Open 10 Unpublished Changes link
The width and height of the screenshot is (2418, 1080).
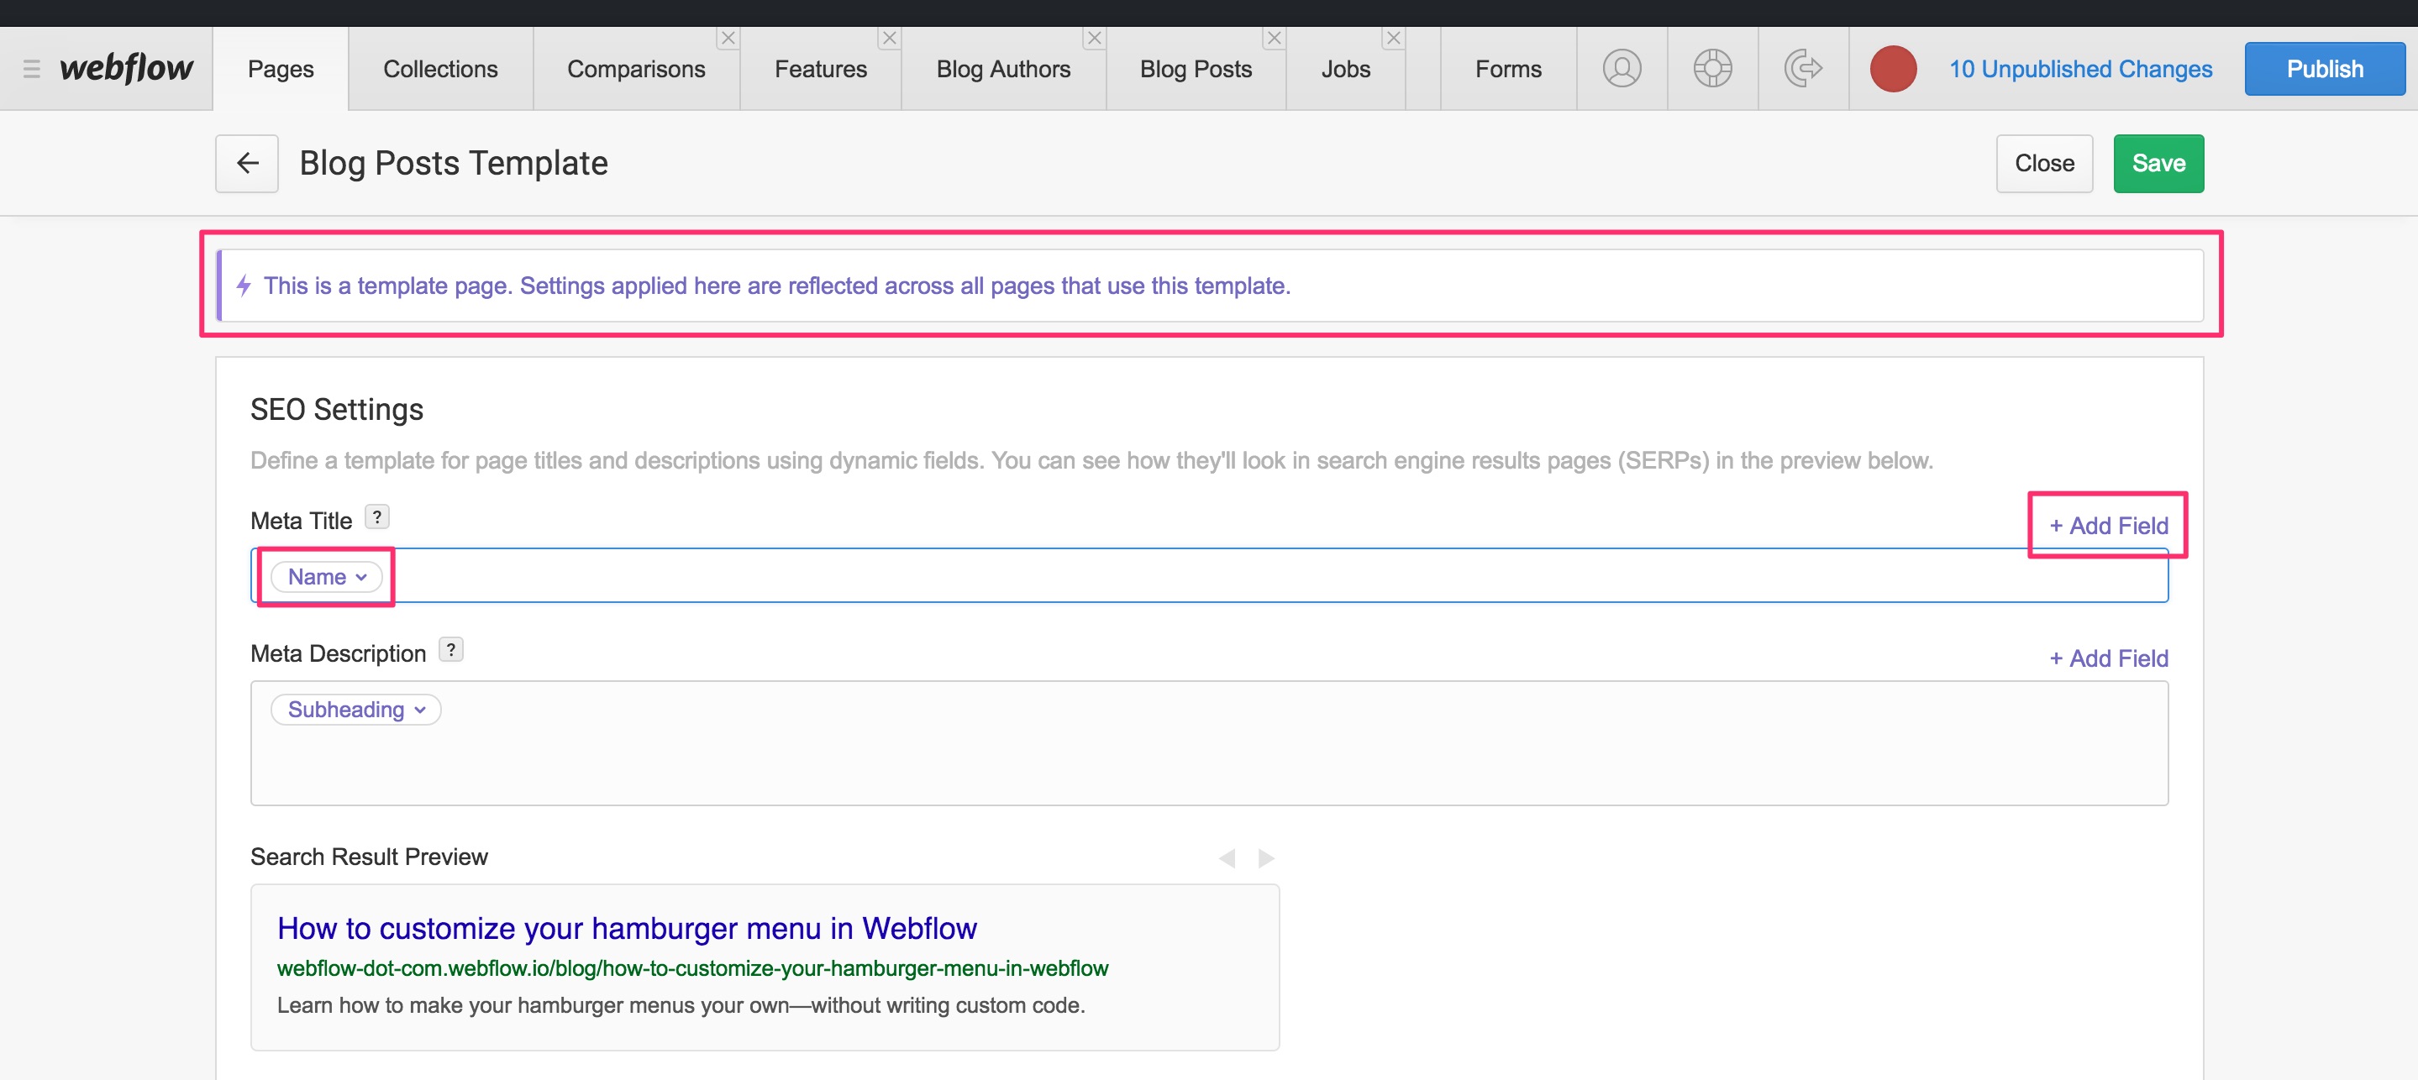(x=2080, y=70)
